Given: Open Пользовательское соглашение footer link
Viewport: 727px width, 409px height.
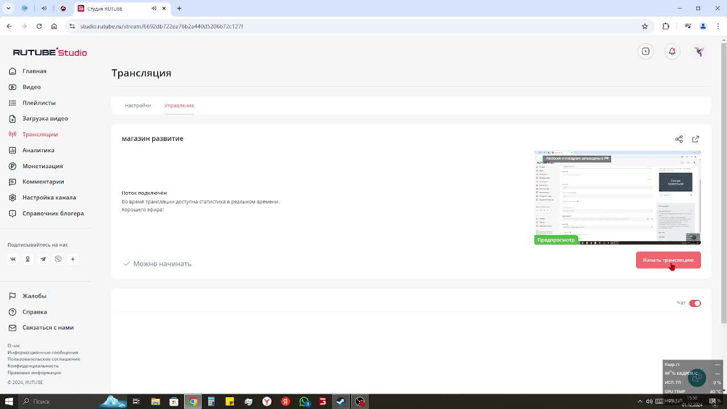Looking at the screenshot, I should coord(44,359).
